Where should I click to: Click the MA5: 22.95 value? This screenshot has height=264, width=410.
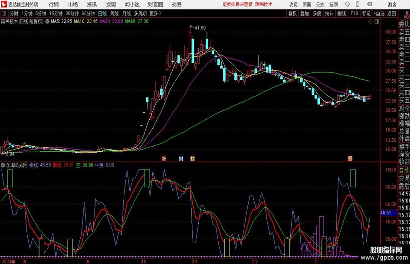[61, 21]
